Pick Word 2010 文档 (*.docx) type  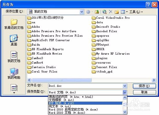tap(85, 113)
